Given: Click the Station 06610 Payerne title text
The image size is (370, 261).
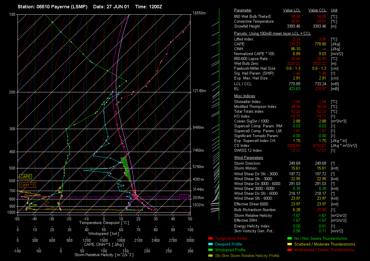Looking at the screenshot, I should [52, 7].
